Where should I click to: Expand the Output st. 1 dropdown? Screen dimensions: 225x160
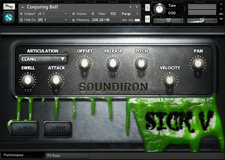coord(44,14)
